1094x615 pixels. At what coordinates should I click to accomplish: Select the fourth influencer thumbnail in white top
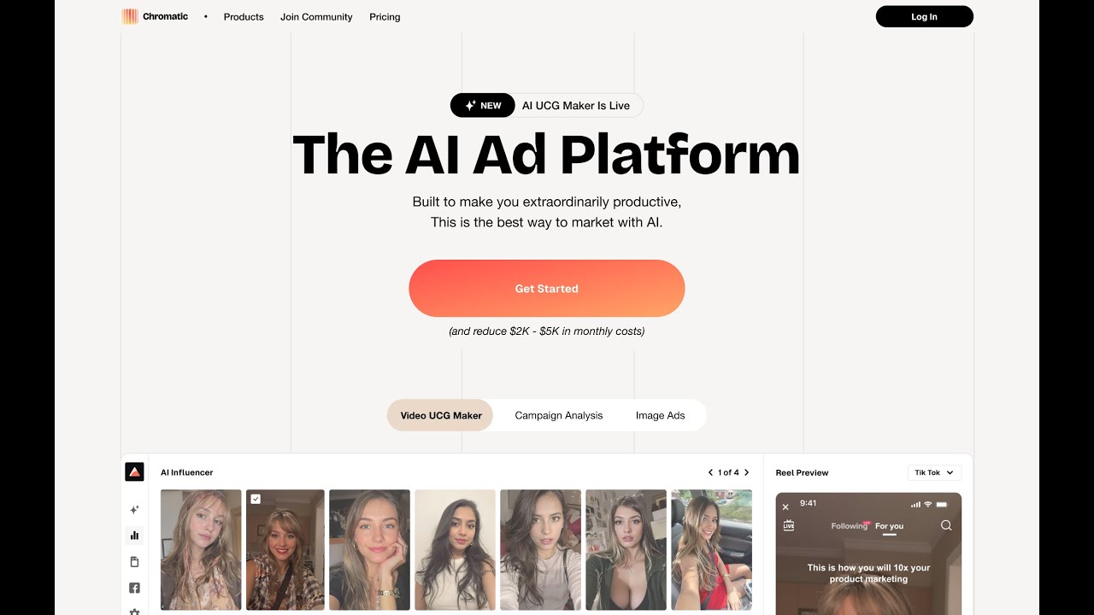[x=455, y=549]
